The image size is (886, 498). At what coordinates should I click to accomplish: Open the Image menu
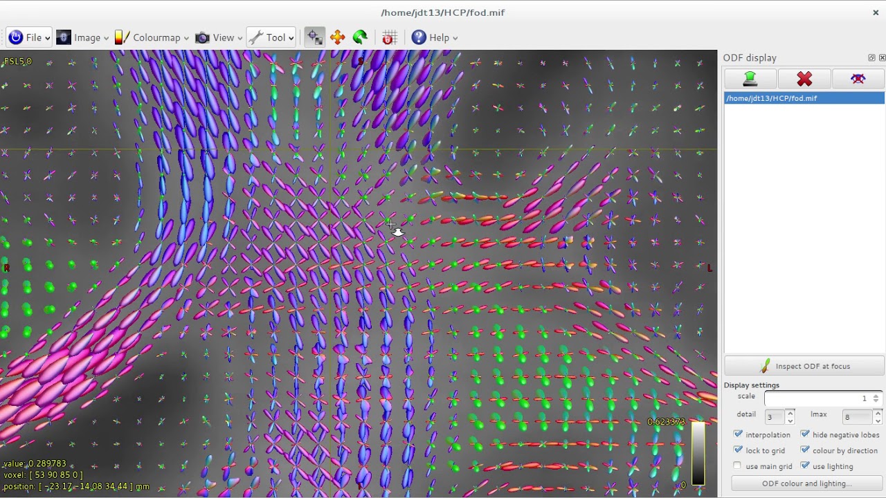[x=83, y=37]
